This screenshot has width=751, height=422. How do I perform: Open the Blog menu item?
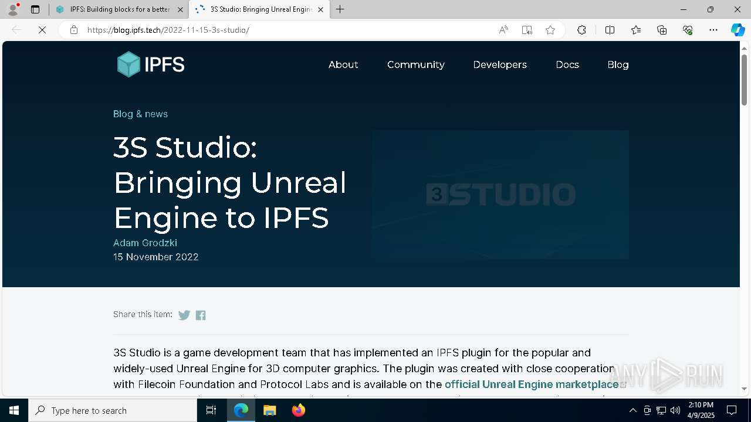(618, 65)
